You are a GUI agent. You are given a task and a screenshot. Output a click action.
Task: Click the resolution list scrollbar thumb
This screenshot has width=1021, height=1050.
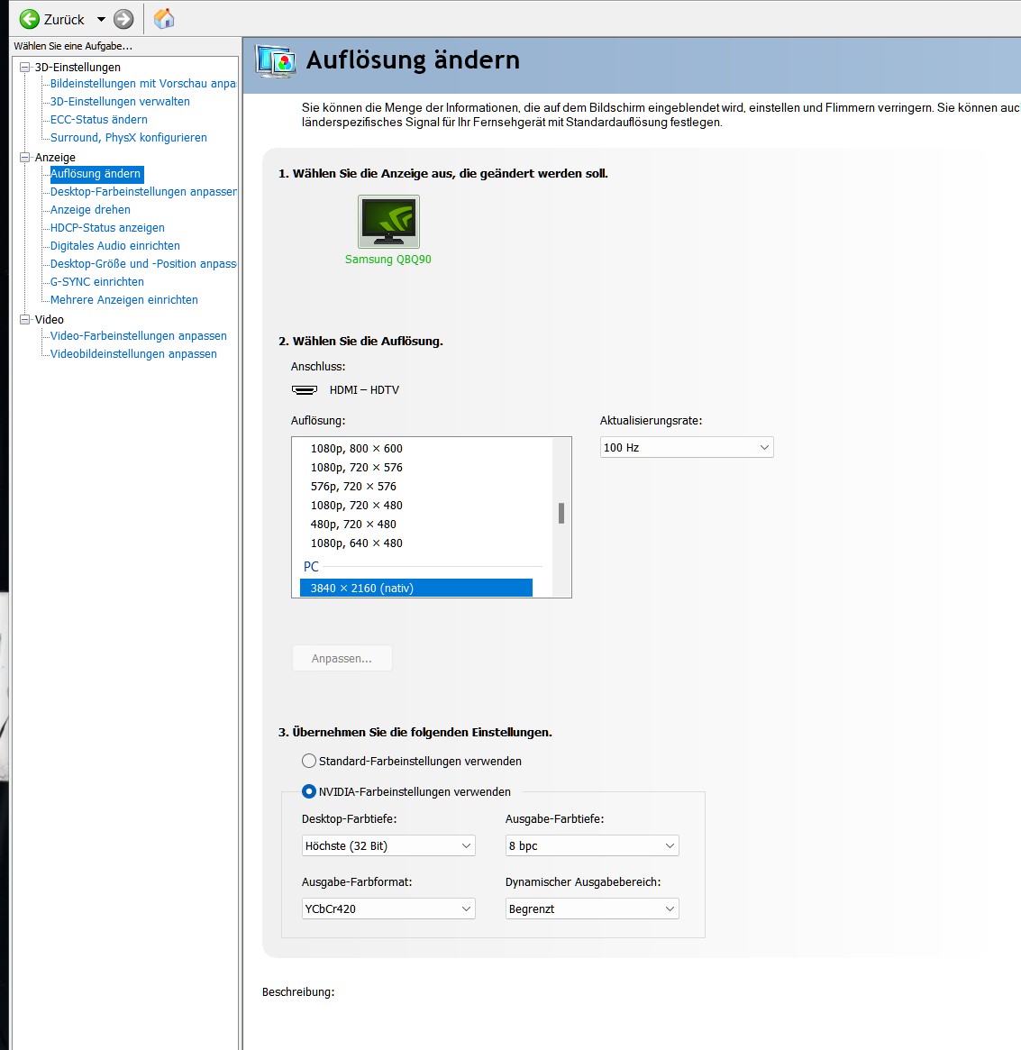pos(561,513)
